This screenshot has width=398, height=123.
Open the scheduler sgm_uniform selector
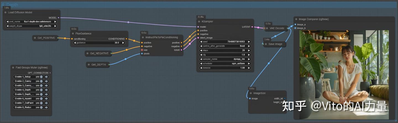point(225,63)
